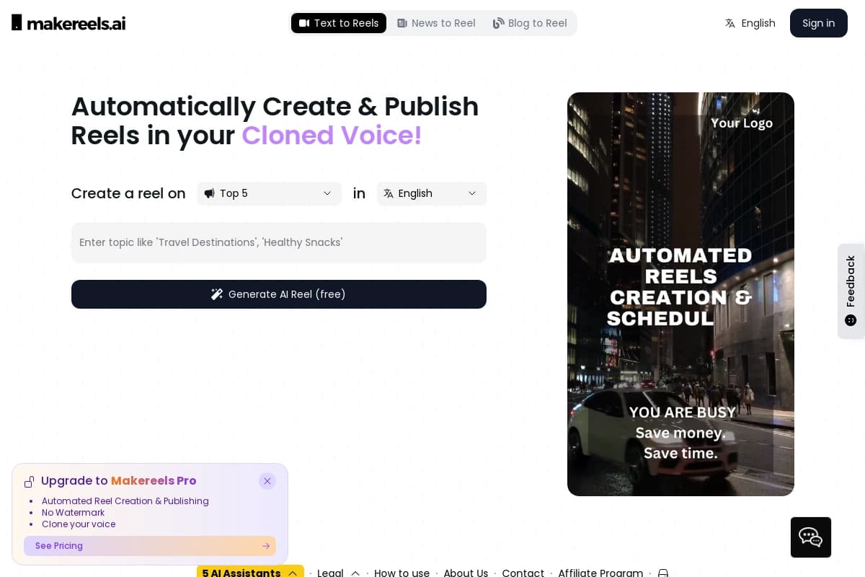Close the Upgrade to Makereels Pro banner
The width and height of the screenshot is (865, 577).
[267, 481]
